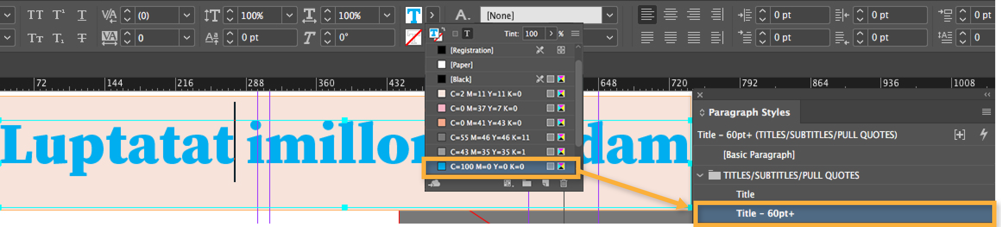Select the Title paragraph style

[x=745, y=194]
